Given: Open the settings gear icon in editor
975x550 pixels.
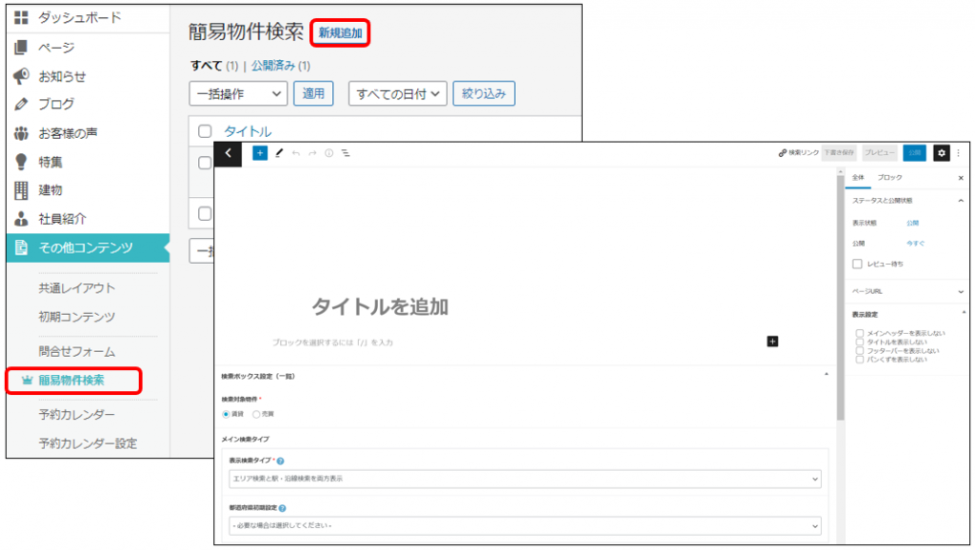Looking at the screenshot, I should (942, 152).
